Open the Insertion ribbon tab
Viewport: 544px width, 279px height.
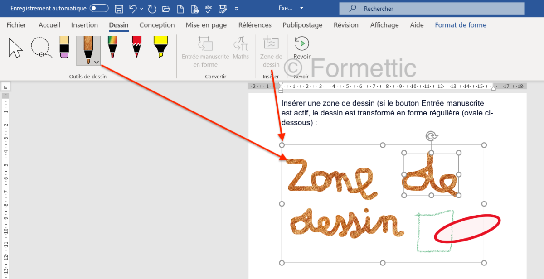[x=84, y=25]
